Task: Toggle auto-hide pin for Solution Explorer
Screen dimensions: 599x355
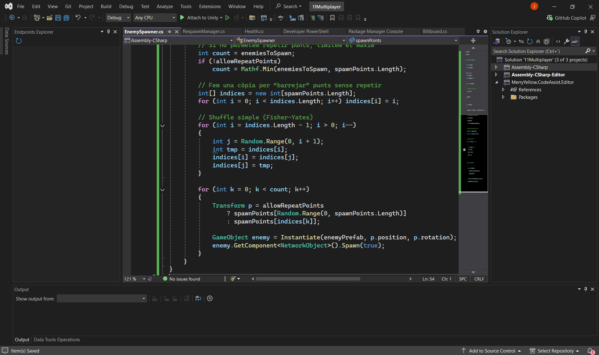Action: pyautogui.click(x=586, y=31)
